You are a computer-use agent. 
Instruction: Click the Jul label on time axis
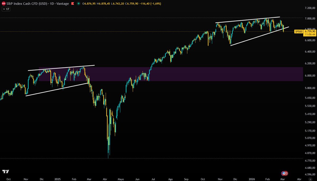click(x=153, y=179)
